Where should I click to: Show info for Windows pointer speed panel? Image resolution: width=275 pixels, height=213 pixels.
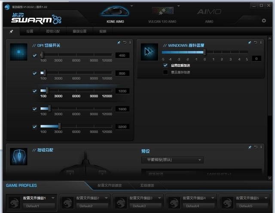point(261,43)
